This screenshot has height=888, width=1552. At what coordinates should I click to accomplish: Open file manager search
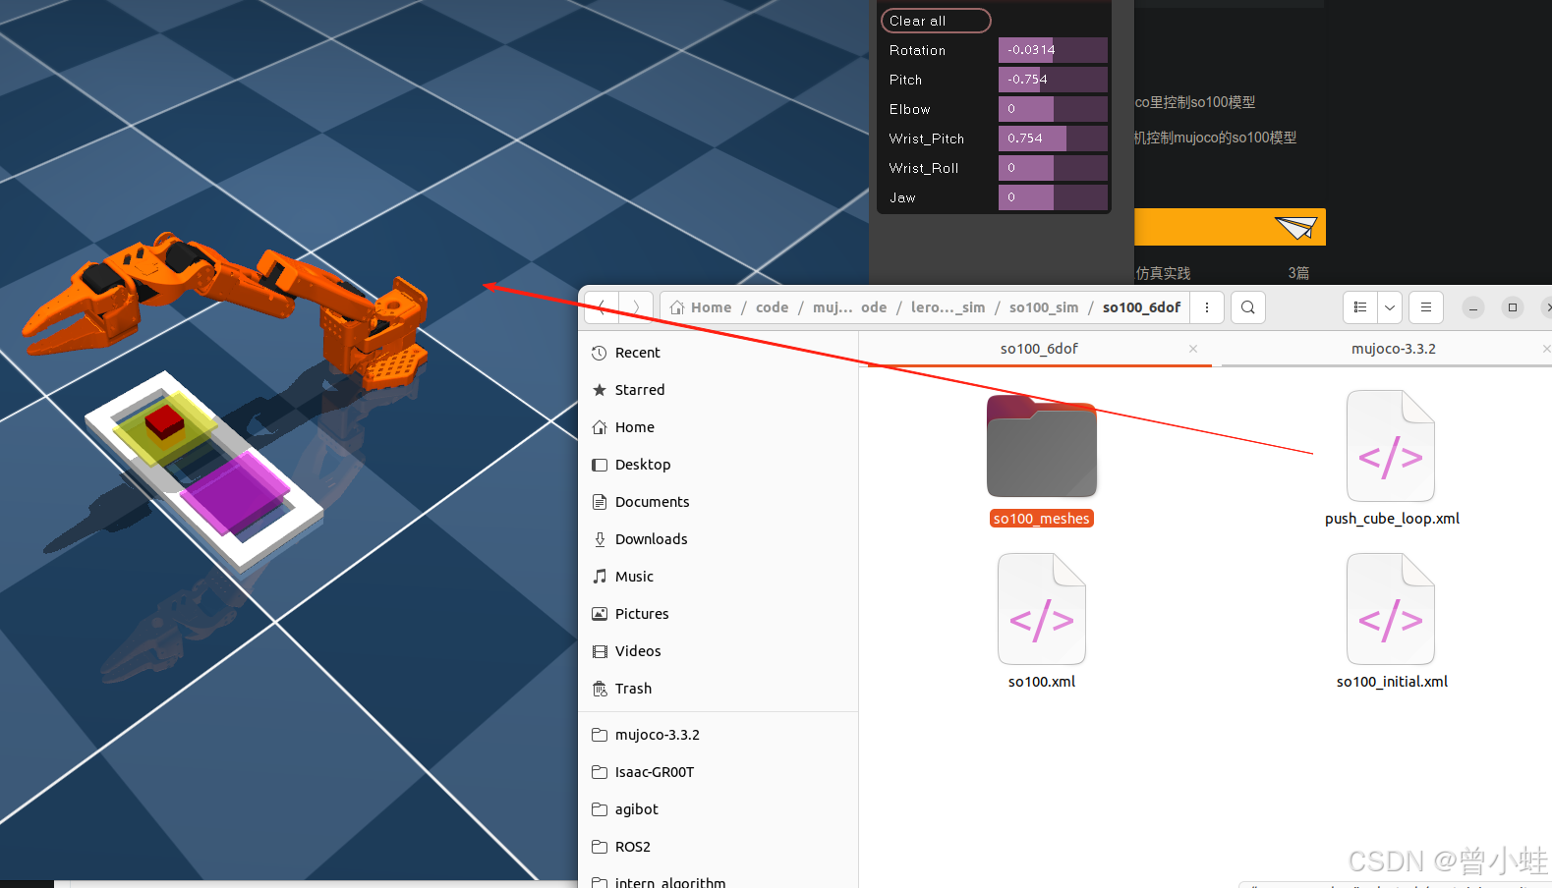click(1248, 307)
